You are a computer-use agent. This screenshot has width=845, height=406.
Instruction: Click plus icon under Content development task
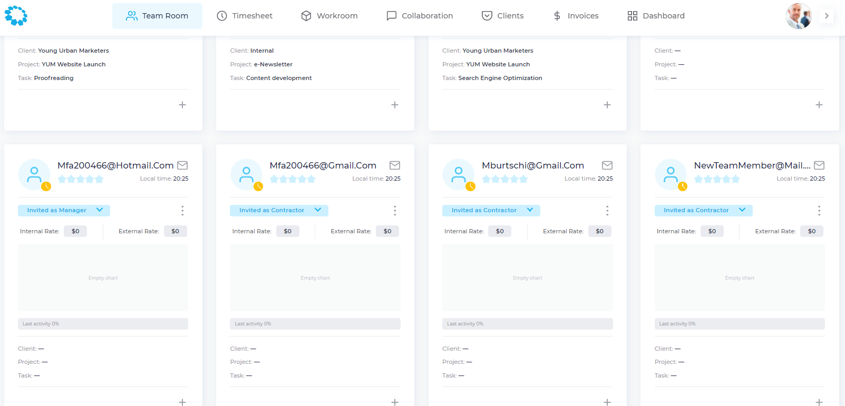[395, 105]
